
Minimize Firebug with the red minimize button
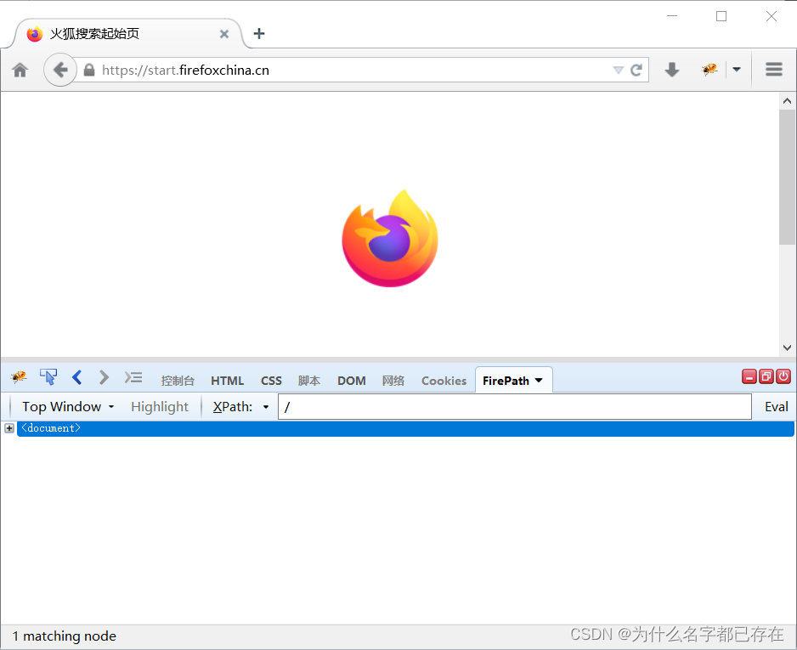749,376
